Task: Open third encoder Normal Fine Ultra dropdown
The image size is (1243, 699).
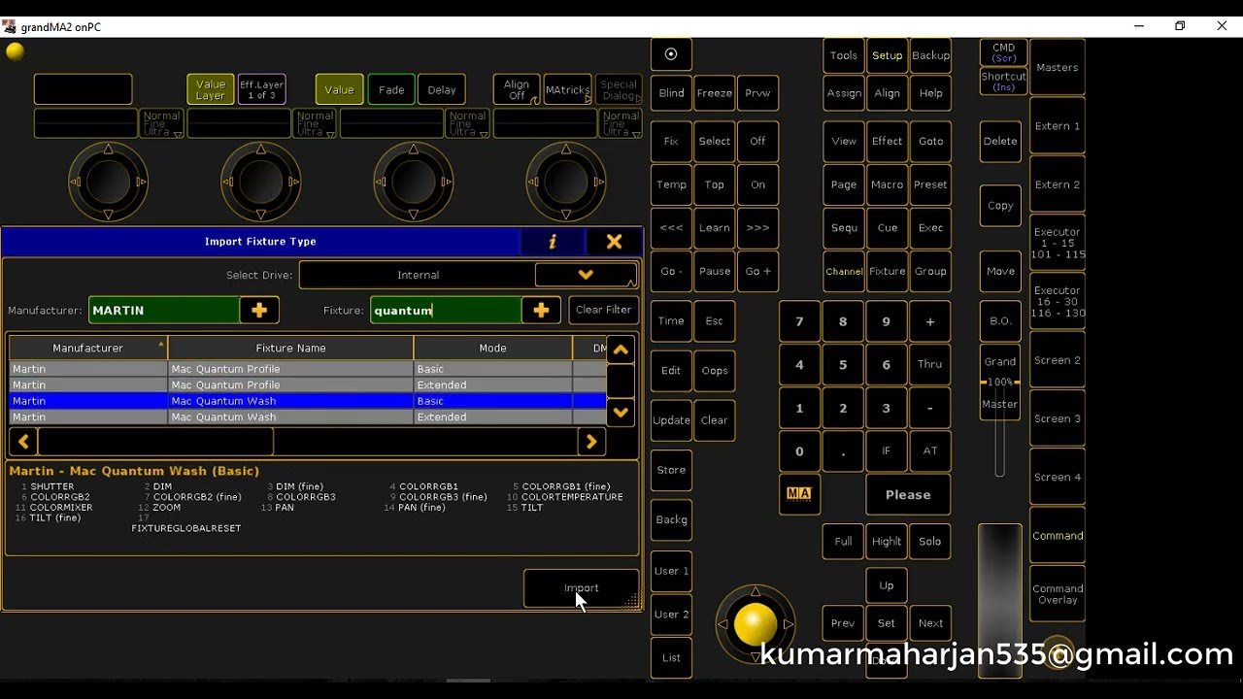Action: tap(467, 123)
